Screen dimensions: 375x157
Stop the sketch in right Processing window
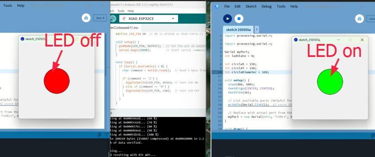coord(239,18)
